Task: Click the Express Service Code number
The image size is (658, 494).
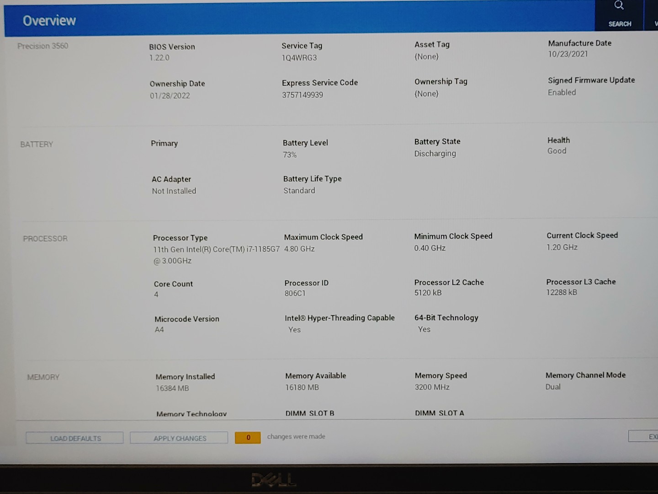Action: tap(302, 95)
